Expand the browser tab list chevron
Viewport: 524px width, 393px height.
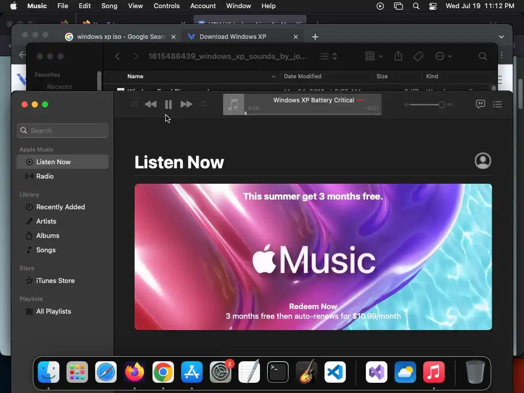pos(501,37)
